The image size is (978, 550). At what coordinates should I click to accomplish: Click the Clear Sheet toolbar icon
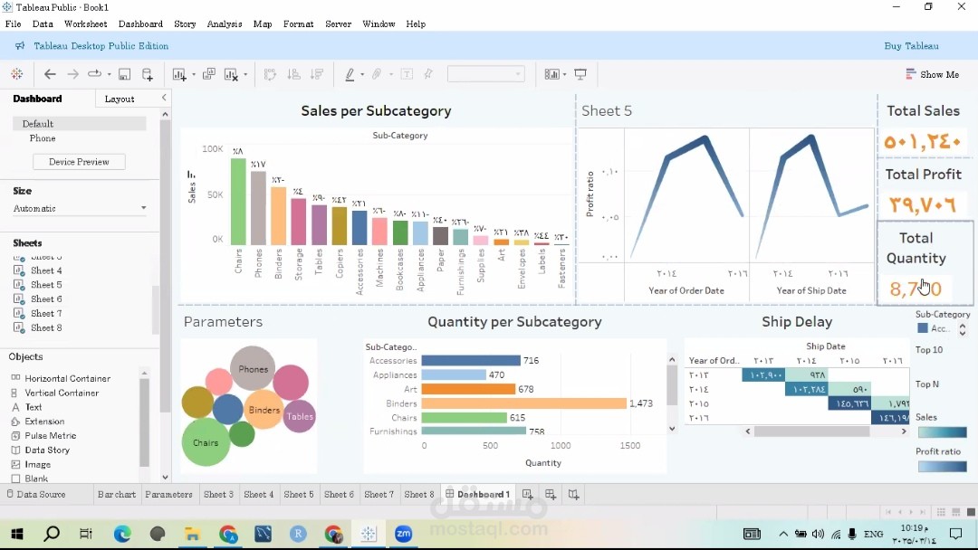click(232, 74)
